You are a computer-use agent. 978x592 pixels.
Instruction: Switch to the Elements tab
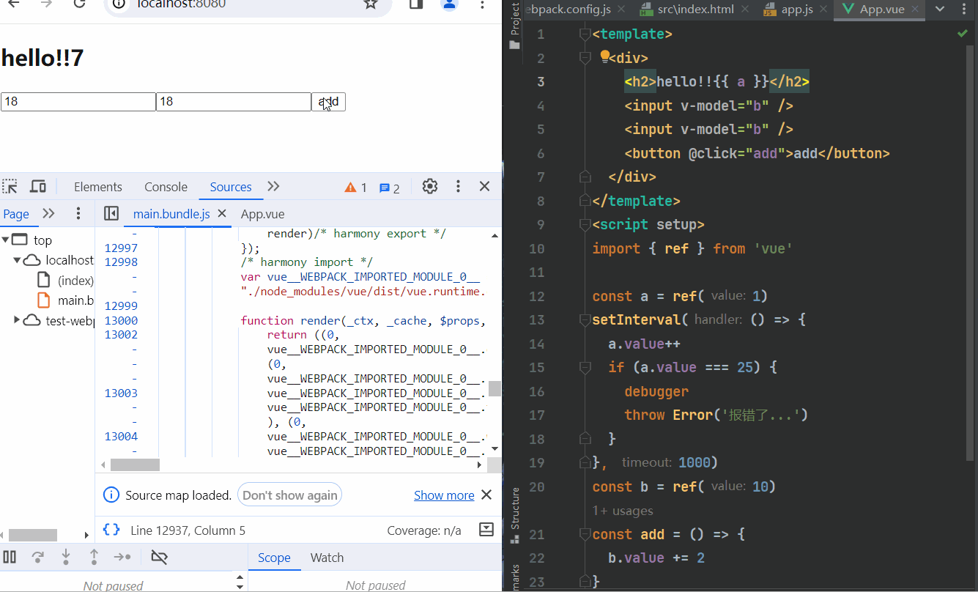tap(98, 187)
